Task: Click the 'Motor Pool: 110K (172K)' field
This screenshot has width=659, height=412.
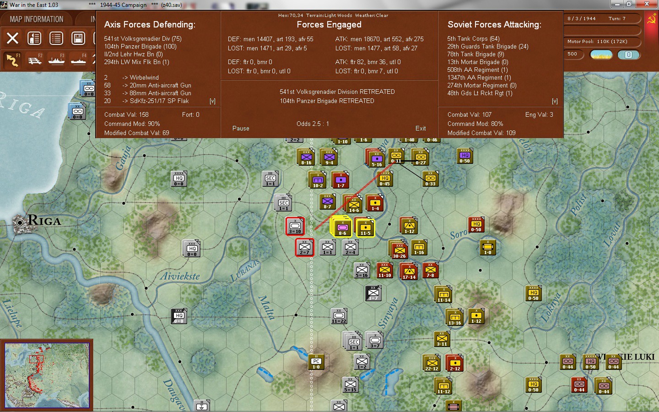Action: [602, 42]
